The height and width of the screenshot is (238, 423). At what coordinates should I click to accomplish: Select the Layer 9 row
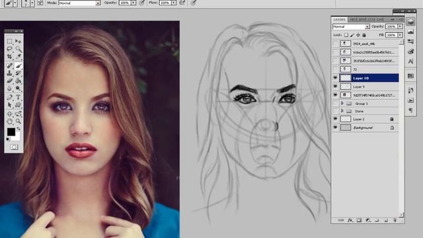(x=369, y=87)
